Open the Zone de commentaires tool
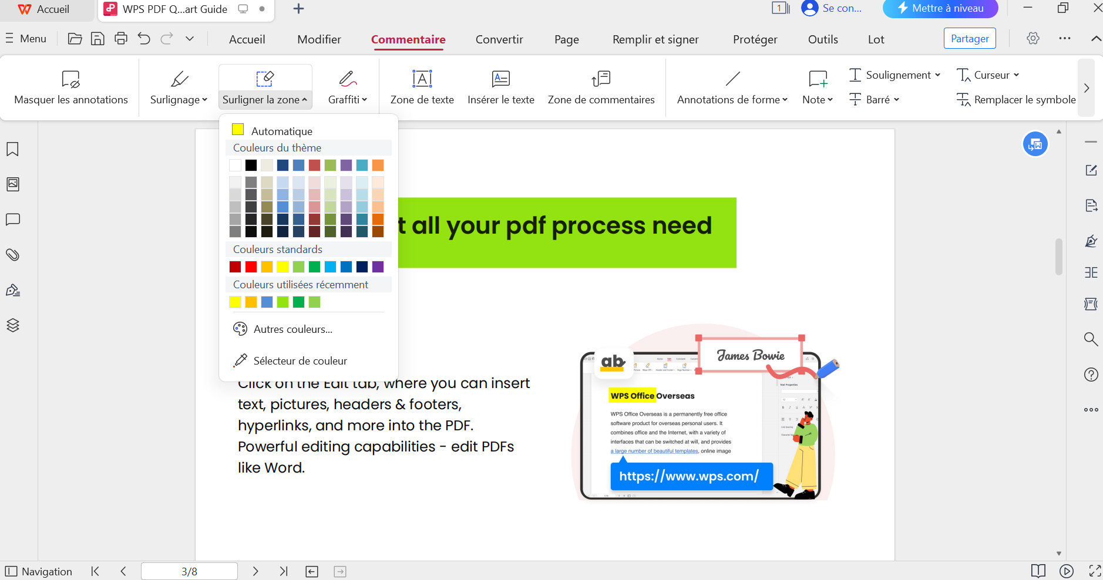 click(x=601, y=87)
